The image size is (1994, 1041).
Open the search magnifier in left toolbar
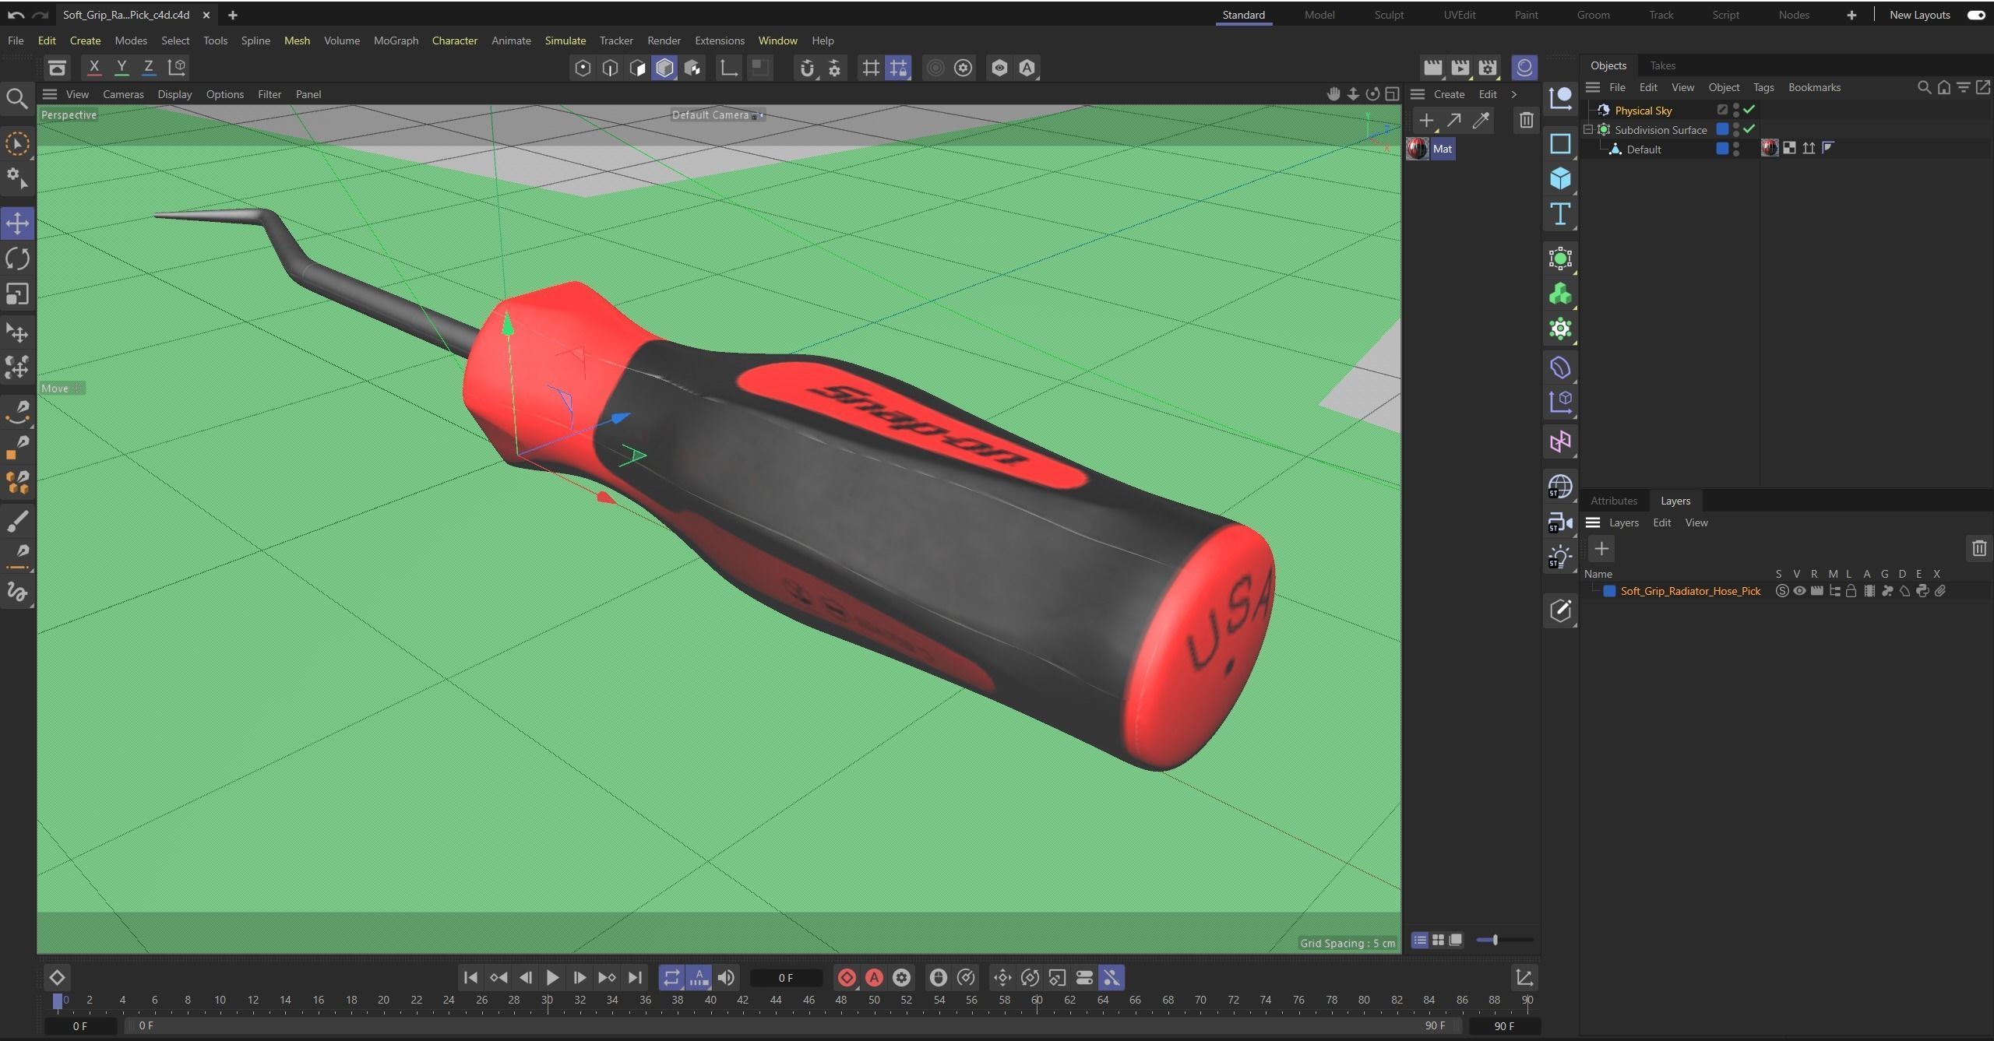click(x=17, y=98)
